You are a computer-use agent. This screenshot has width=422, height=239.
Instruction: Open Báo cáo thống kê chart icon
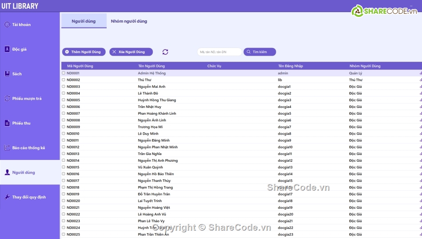point(7,147)
